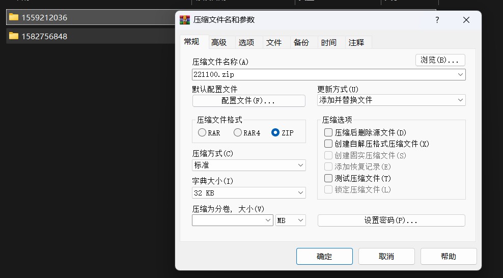
Task: Click the WinRAR icon in the dialog title bar
Action: (185, 20)
